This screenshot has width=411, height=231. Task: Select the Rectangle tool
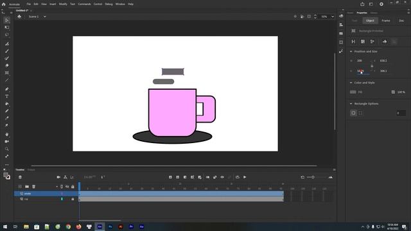point(7,73)
